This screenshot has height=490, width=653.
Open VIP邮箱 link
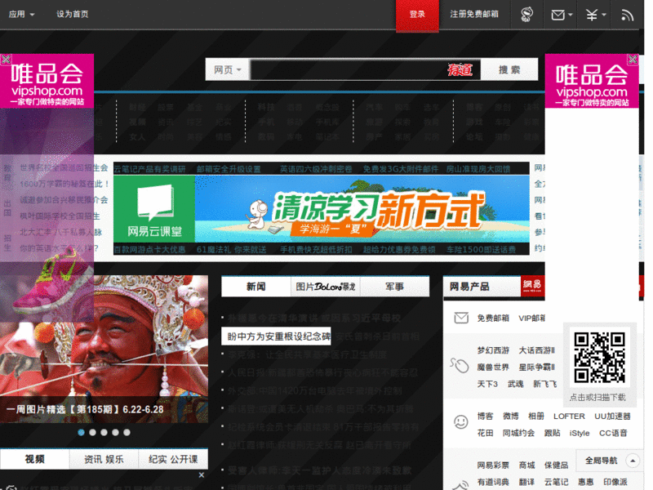click(532, 318)
